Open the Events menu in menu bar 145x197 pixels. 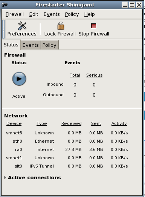[52, 14]
